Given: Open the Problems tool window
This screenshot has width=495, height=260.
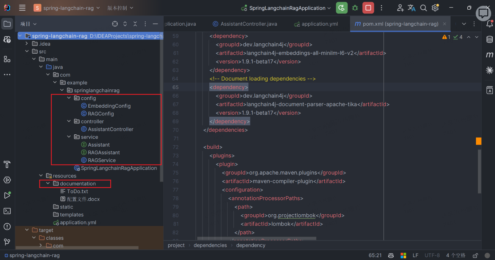Looking at the screenshot, I should point(7,226).
